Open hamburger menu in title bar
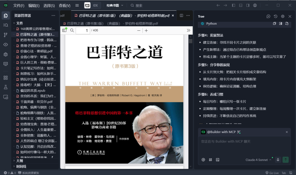The image size is (296, 175). pyautogui.click(x=77, y=5)
